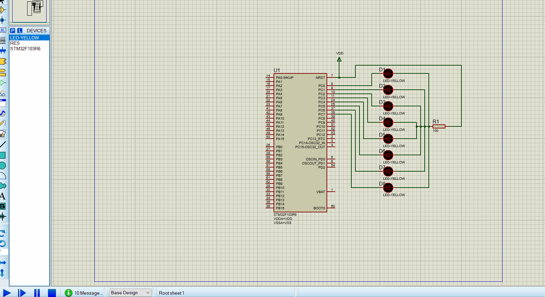Viewport: 545px width, 297px height.
Task: Rotate the component clockwise
Action: (x=3, y=233)
